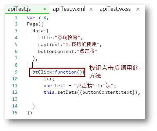157x131 pixels.
Task: Click the i++ statement on line 10
Action: pos(49,79)
